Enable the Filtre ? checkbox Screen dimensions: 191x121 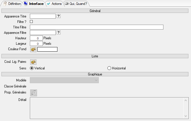tap(32, 22)
